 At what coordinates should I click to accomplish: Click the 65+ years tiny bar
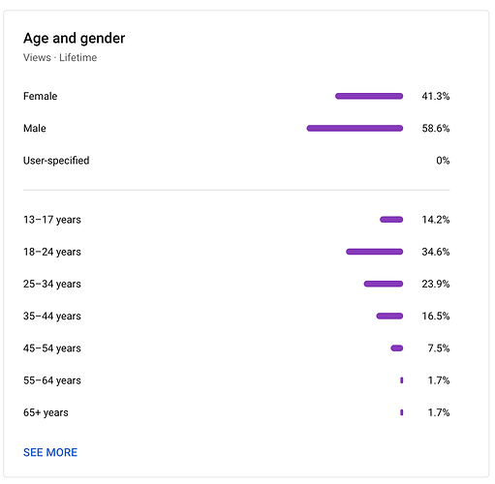tap(402, 412)
